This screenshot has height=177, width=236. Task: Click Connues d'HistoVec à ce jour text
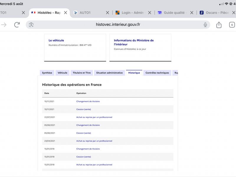130,49
